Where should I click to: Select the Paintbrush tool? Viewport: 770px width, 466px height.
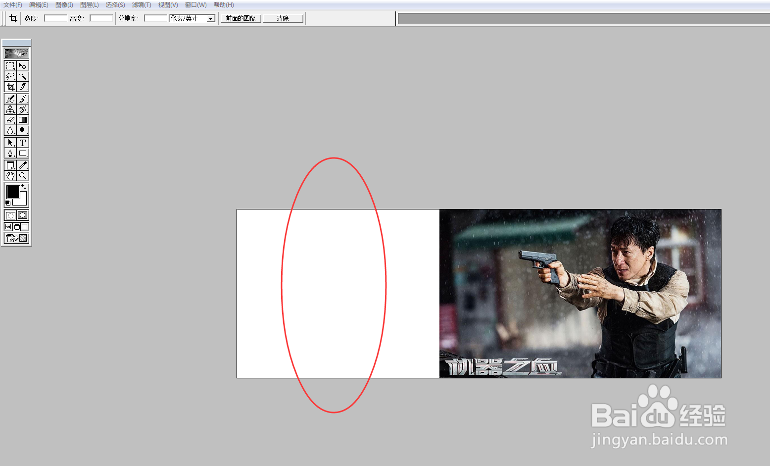23,99
